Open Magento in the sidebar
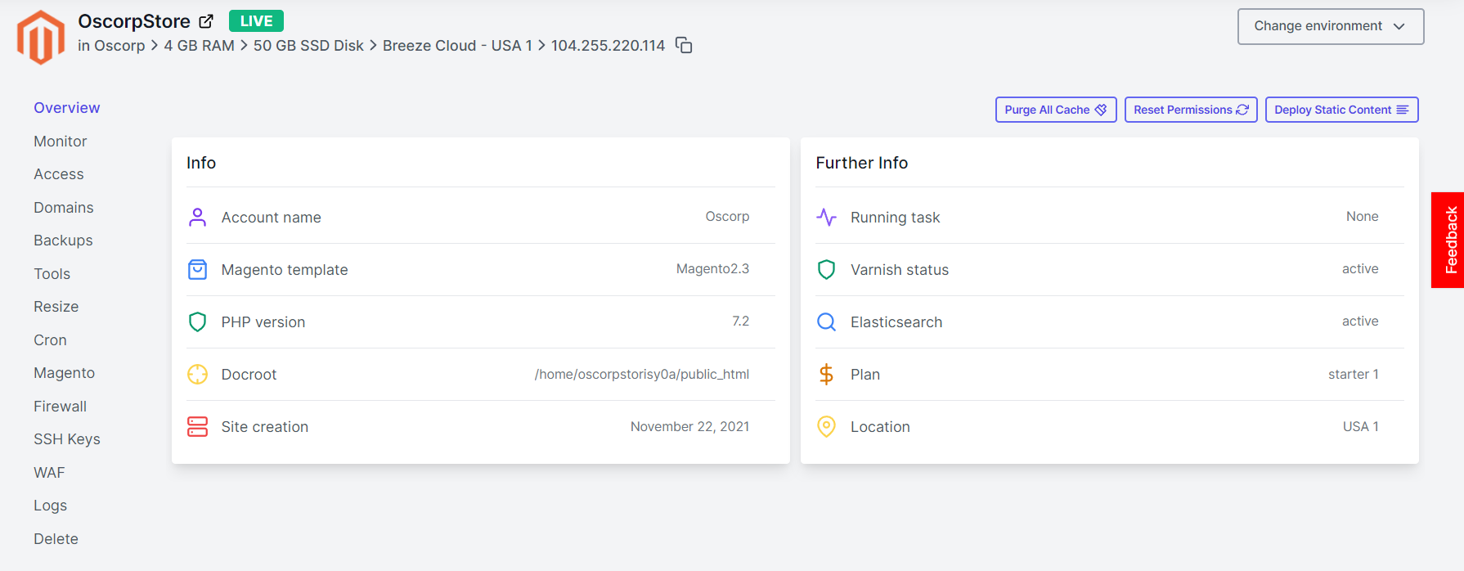1464x571 pixels. [65, 373]
